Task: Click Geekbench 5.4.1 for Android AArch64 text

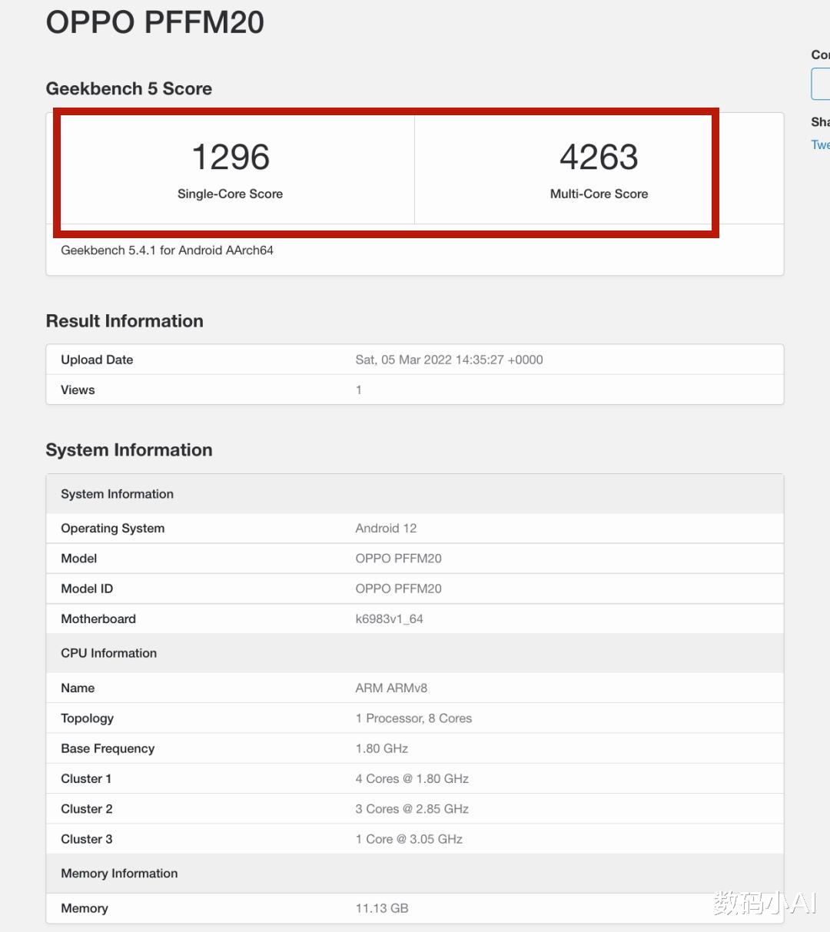Action: point(167,250)
